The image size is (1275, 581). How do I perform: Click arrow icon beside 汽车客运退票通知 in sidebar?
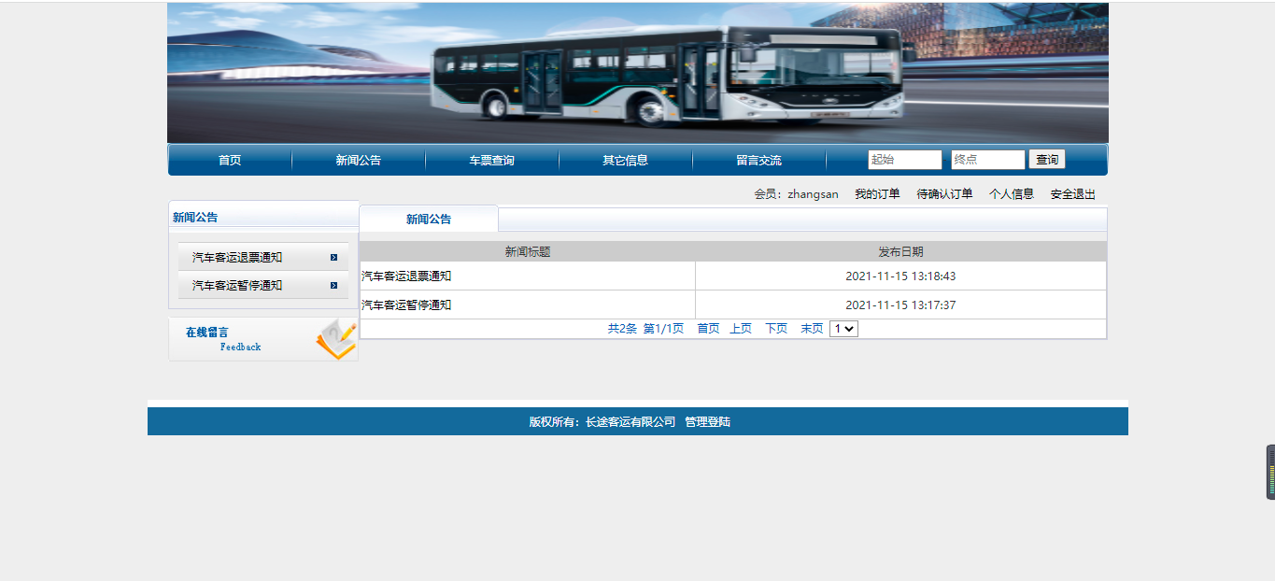click(333, 258)
